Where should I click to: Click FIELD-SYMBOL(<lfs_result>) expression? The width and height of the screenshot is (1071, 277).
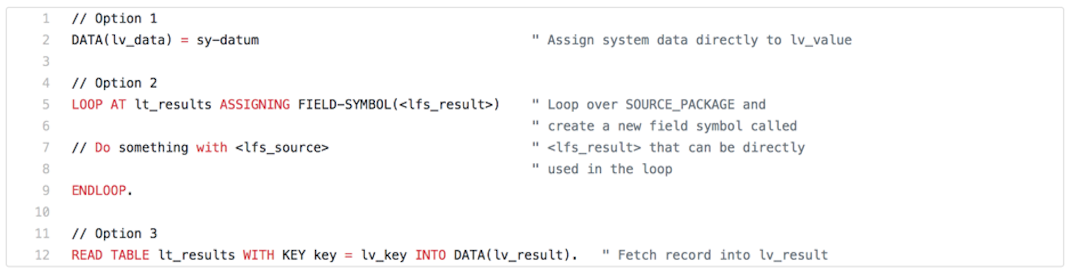coord(399,105)
